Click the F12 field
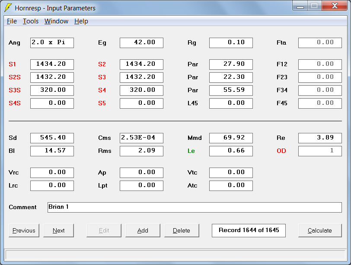 (320, 65)
